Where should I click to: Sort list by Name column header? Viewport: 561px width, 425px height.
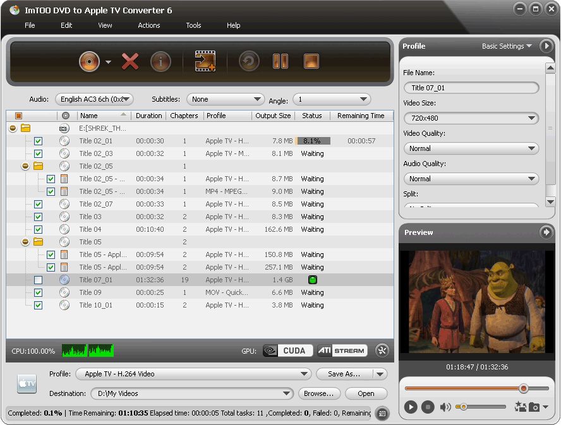(x=103, y=116)
